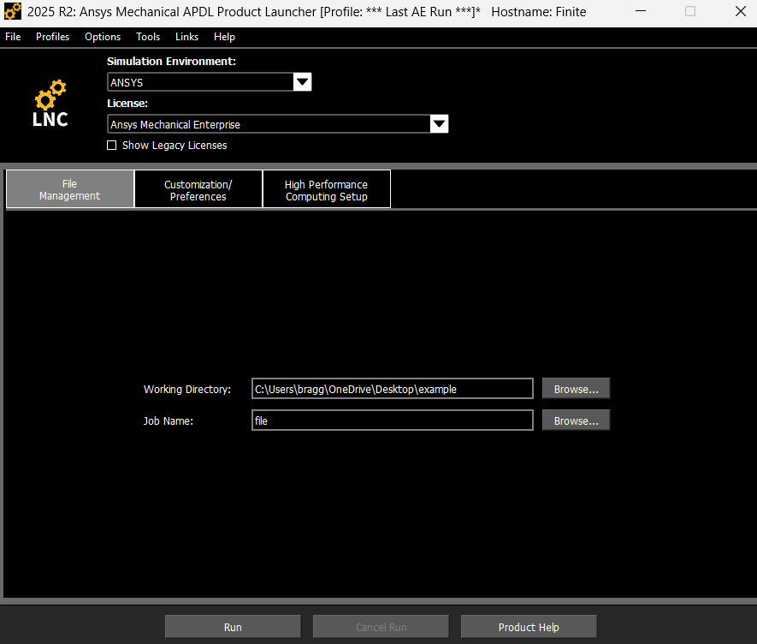Open the File menu
Viewport: 757px width, 644px height.
click(13, 37)
